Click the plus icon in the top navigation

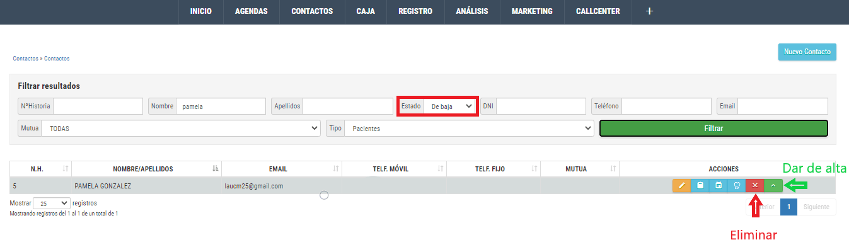click(x=650, y=11)
